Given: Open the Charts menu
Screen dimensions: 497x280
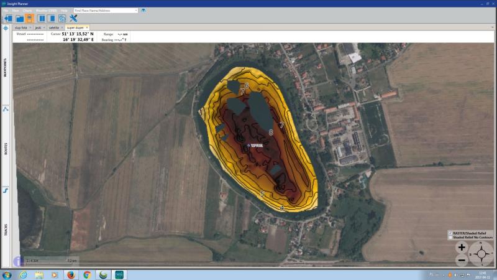Looking at the screenshot, I should pyautogui.click(x=27, y=11).
